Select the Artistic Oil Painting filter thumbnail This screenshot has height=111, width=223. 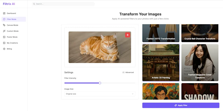pos(161,63)
